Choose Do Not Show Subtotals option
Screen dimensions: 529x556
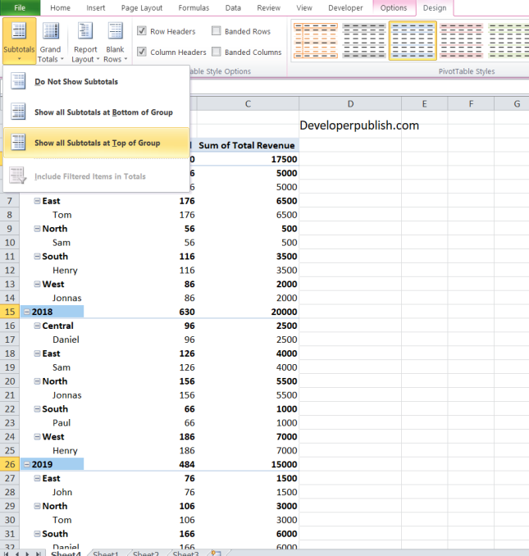tap(75, 82)
